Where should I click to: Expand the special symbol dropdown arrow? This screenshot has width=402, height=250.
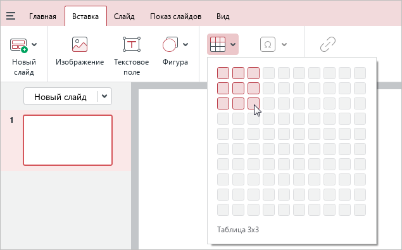pos(284,44)
